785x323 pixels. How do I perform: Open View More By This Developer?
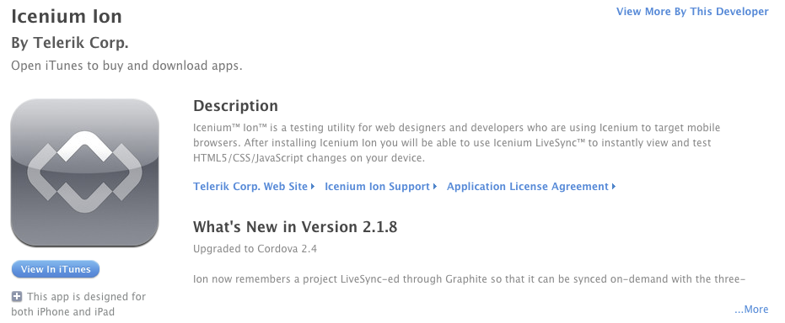692,12
